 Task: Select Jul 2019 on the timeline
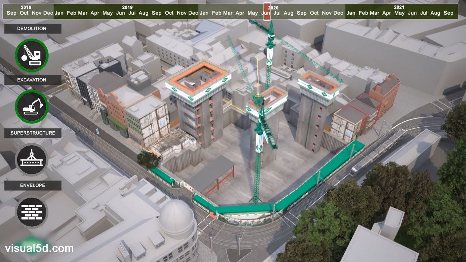132,13
